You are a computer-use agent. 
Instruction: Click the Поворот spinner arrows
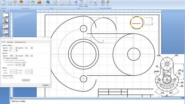16,51
